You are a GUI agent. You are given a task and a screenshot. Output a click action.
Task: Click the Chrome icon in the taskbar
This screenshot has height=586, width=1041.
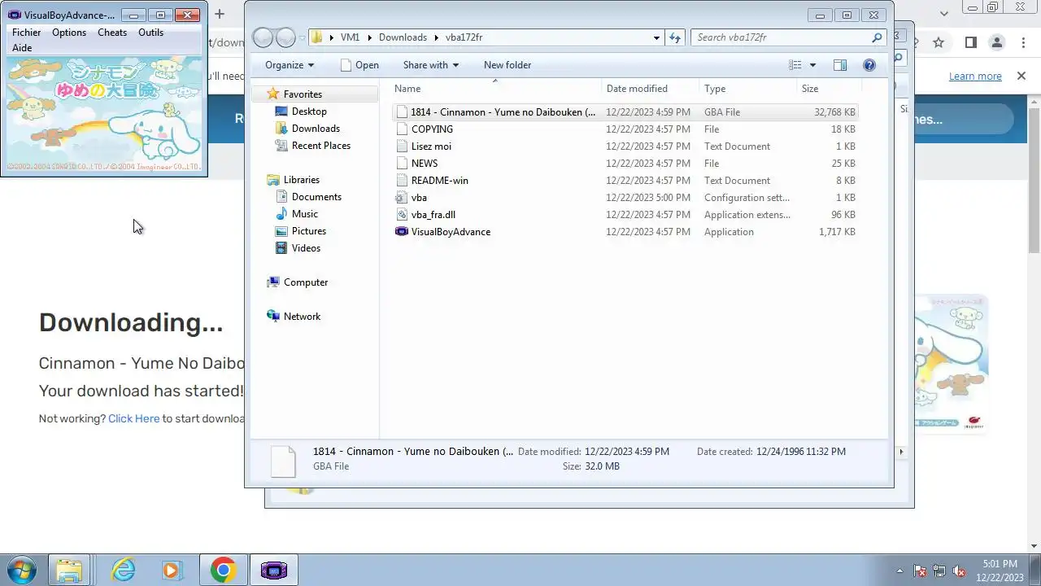(x=223, y=571)
